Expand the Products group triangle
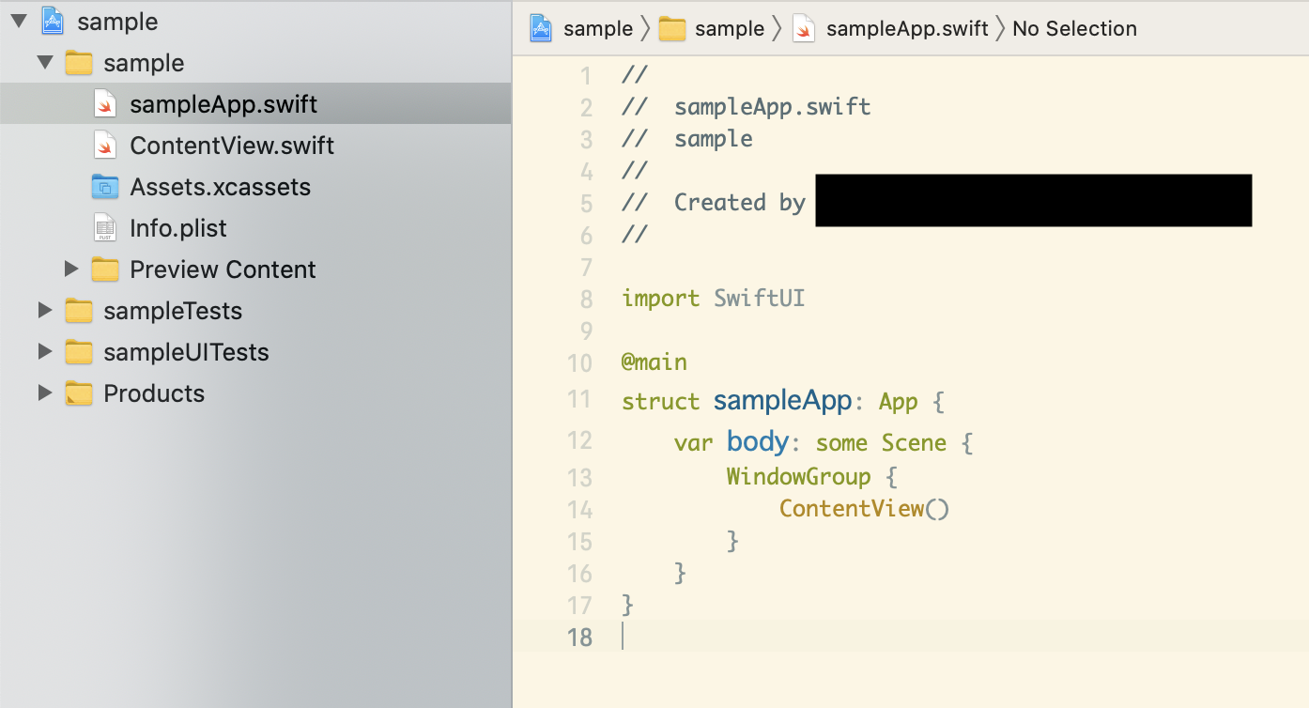This screenshot has height=708, width=1309. (45, 393)
